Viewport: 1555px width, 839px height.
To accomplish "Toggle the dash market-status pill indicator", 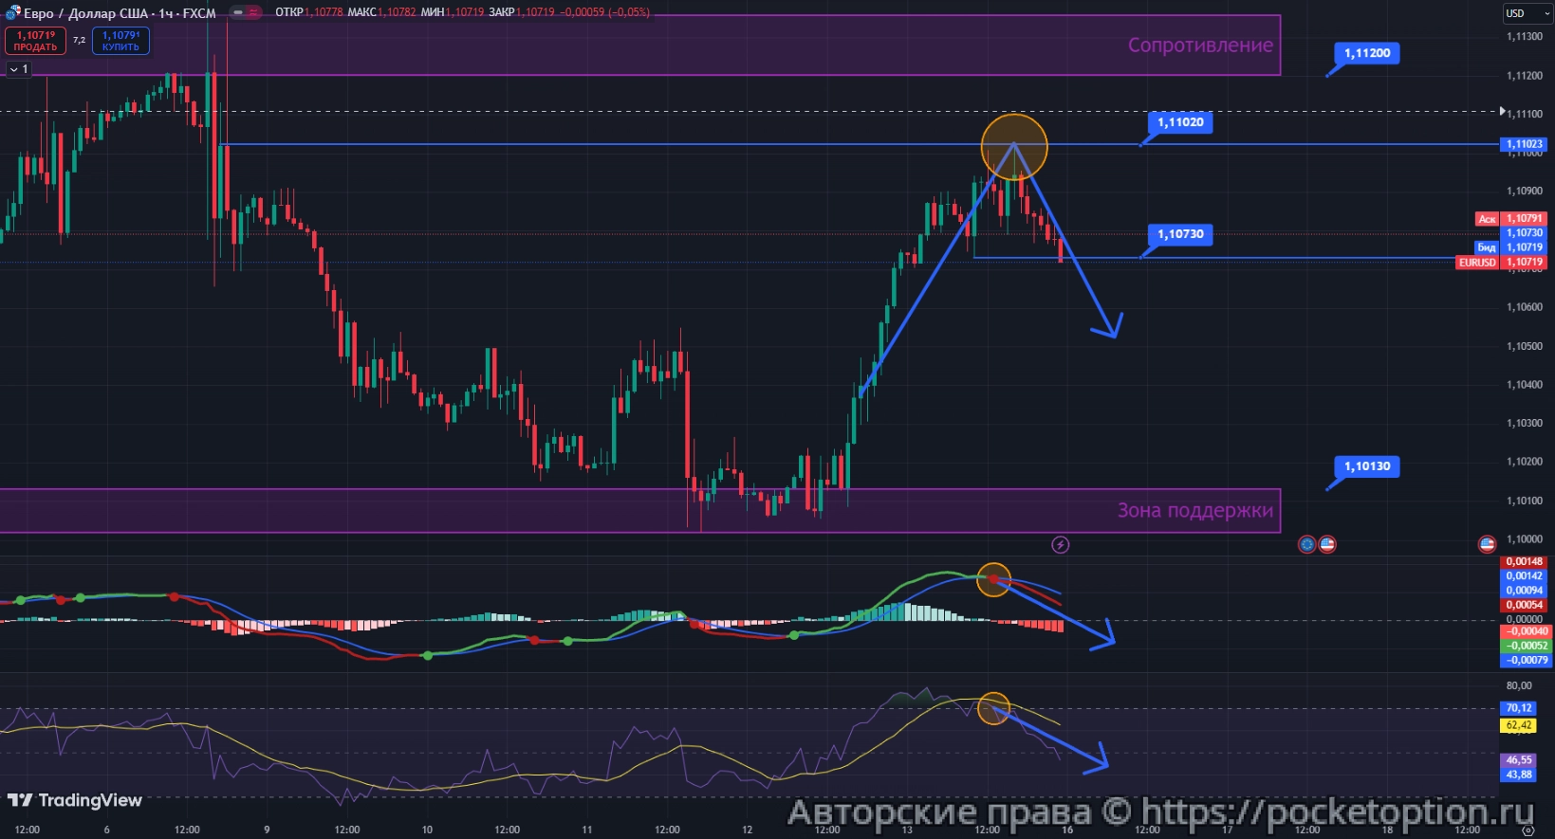I will tap(237, 12).
